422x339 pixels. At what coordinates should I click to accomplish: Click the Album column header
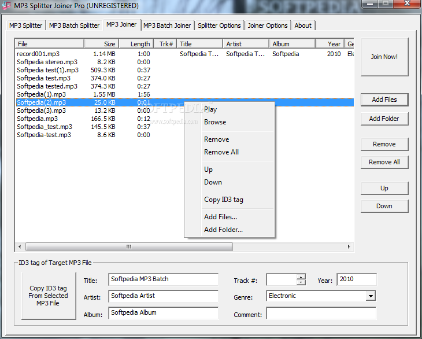(x=293, y=44)
